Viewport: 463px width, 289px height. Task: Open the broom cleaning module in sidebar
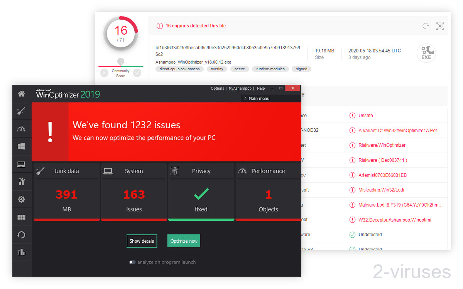point(22,111)
